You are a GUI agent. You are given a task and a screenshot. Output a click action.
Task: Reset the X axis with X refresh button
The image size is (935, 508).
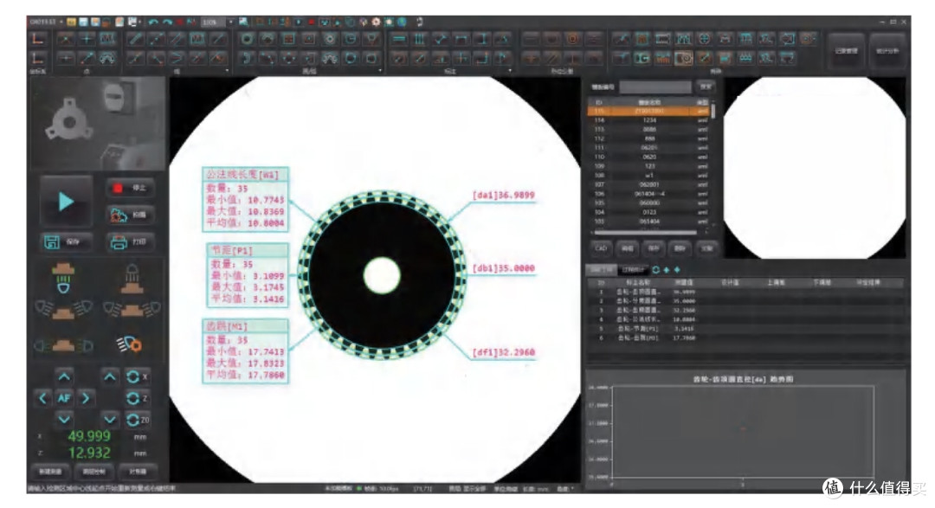[x=138, y=376]
